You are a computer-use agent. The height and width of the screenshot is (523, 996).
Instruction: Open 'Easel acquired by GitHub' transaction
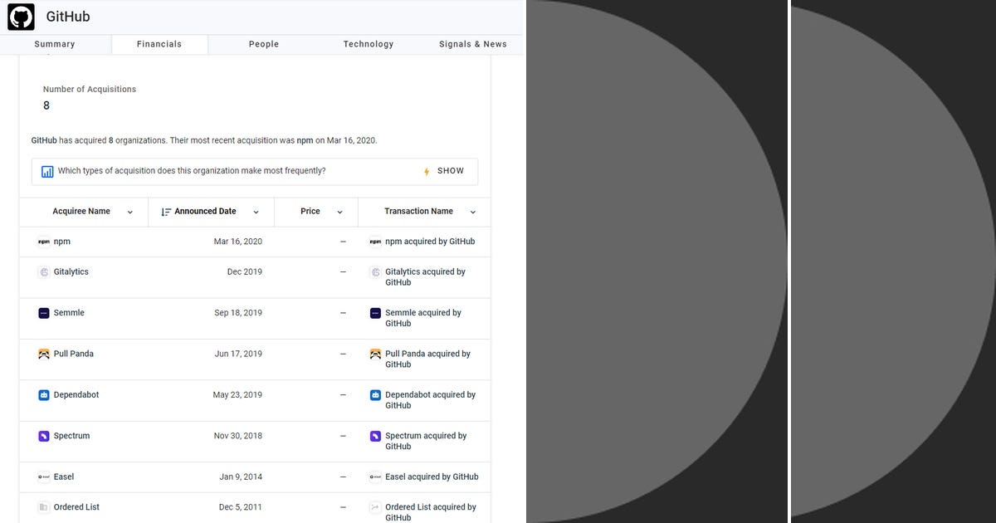coord(432,477)
